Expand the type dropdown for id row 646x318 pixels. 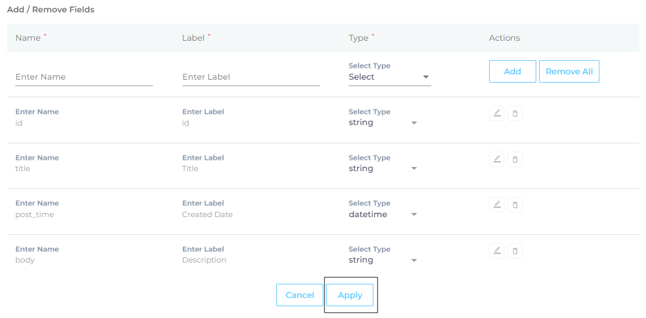click(x=383, y=123)
